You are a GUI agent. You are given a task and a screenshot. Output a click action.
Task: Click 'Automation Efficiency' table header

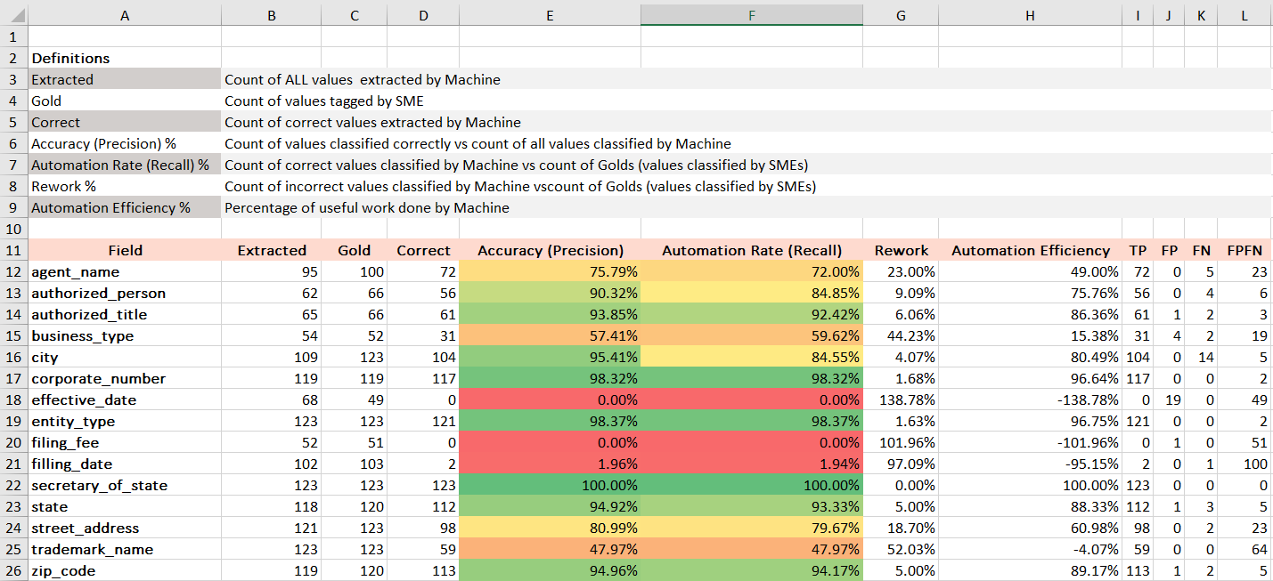coord(1030,250)
